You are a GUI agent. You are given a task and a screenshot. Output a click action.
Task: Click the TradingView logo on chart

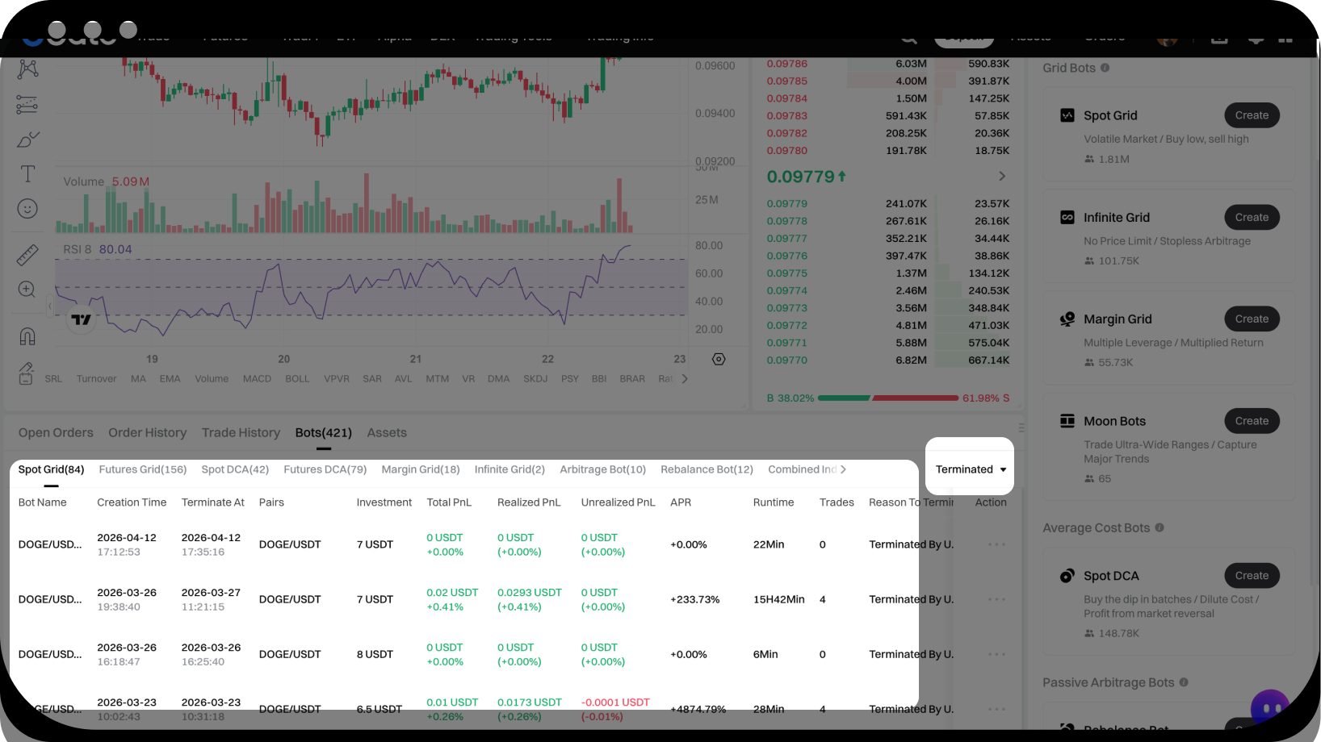point(81,320)
